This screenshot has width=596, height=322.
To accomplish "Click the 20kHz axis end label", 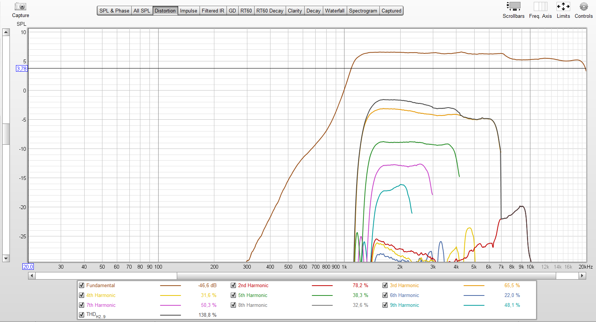I will tap(585, 267).
